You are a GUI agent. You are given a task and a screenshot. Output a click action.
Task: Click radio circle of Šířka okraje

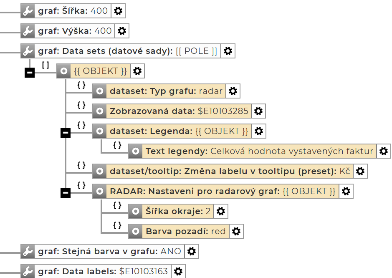135,211
